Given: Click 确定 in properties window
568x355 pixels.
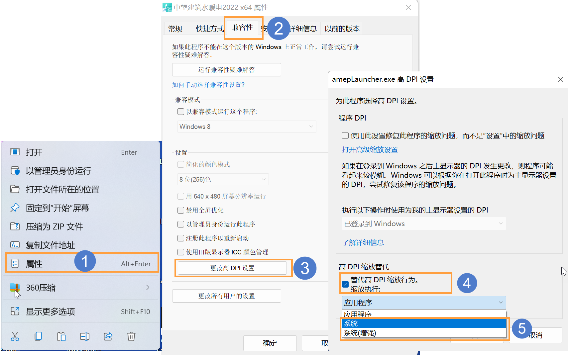Looking at the screenshot, I should pos(270,343).
